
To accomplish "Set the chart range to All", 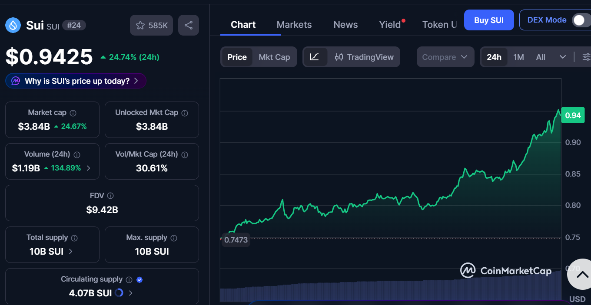I will click(541, 57).
